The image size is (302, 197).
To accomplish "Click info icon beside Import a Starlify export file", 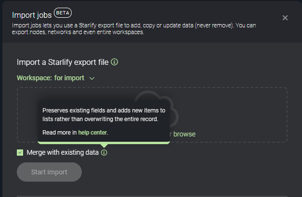I will click(x=114, y=62).
